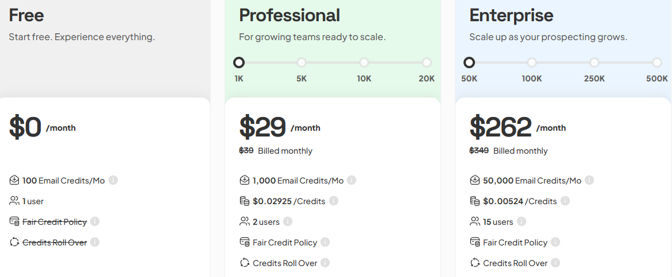
Task: Click the Free plan heading
Action: tap(26, 15)
